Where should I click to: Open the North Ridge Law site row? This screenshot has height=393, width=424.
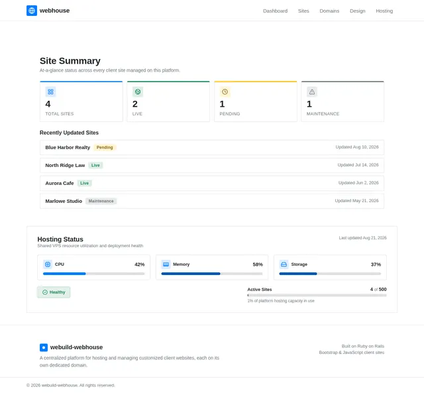(x=212, y=165)
